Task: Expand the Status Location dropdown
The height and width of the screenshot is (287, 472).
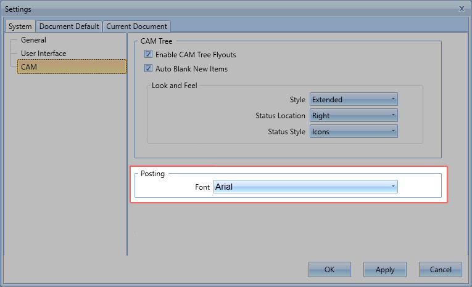Action: [x=354, y=115]
